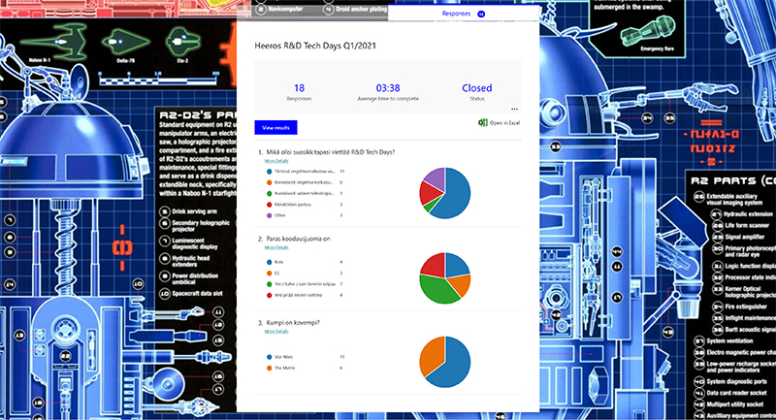Open More Details under question 3
The width and height of the screenshot is (776, 420).
pyautogui.click(x=276, y=332)
